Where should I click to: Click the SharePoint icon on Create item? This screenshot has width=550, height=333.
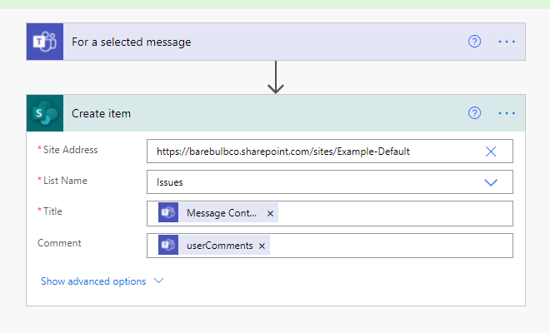click(x=45, y=113)
